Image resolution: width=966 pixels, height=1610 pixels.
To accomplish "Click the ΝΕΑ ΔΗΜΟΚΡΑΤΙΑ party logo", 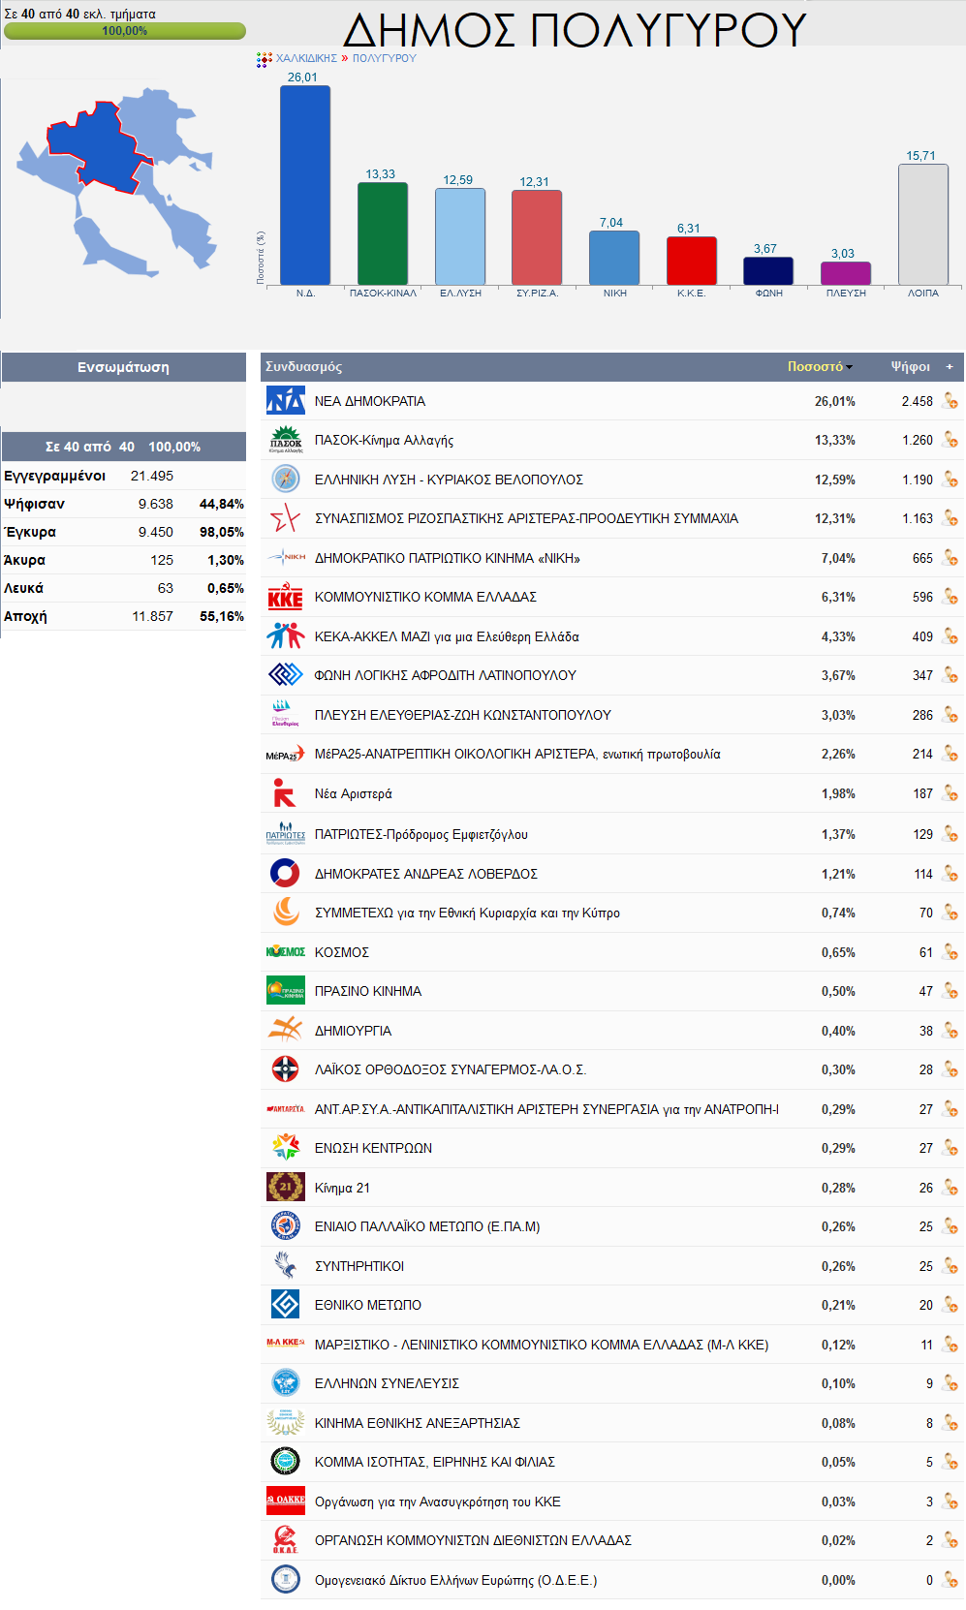I will (x=285, y=401).
